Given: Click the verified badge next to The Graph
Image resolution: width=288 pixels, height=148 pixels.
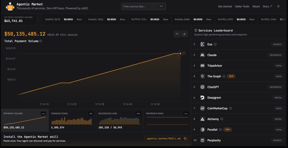Looking at the screenshot, I should [224, 76].
